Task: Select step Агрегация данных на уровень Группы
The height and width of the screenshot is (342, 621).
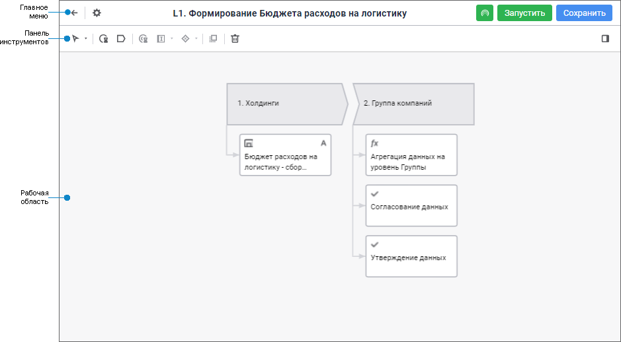Action: 411,155
